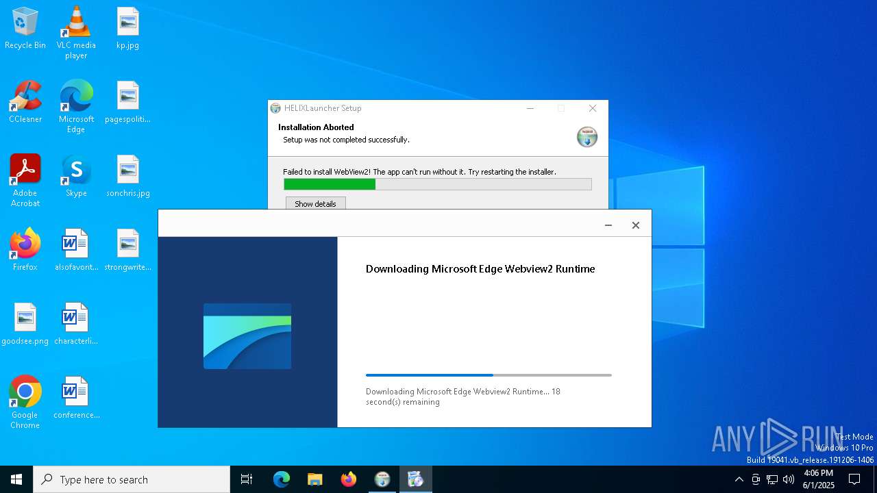This screenshot has height=493, width=877.
Task: Switch to HELIXLauncher Setup taskbar item
Action: (x=382, y=479)
